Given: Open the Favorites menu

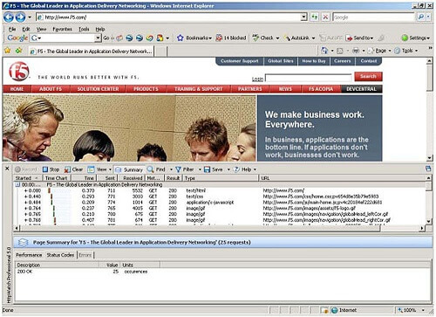Looking at the screenshot, I should [x=62, y=29].
